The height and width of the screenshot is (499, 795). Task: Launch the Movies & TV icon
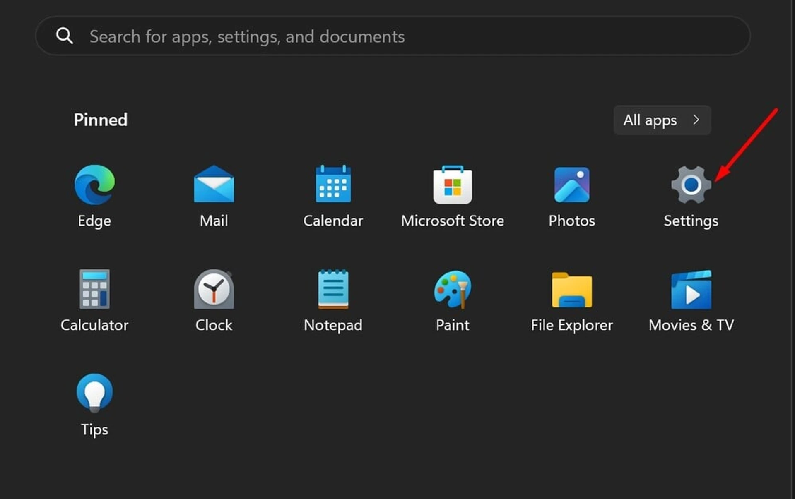pyautogui.click(x=691, y=290)
